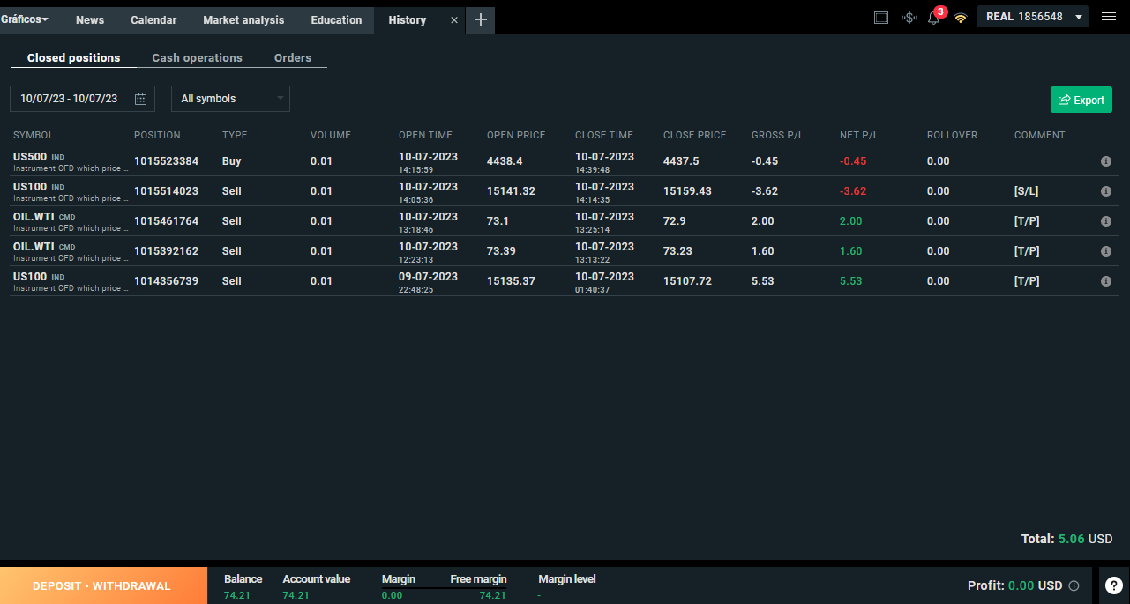
Task: Click the Free margin label
Action: (x=478, y=579)
